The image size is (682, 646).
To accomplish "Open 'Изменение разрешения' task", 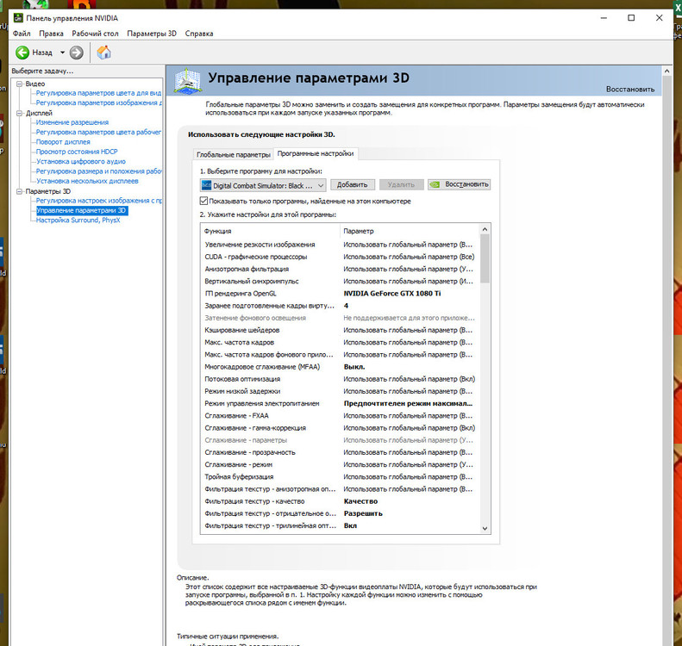I will click(x=72, y=122).
